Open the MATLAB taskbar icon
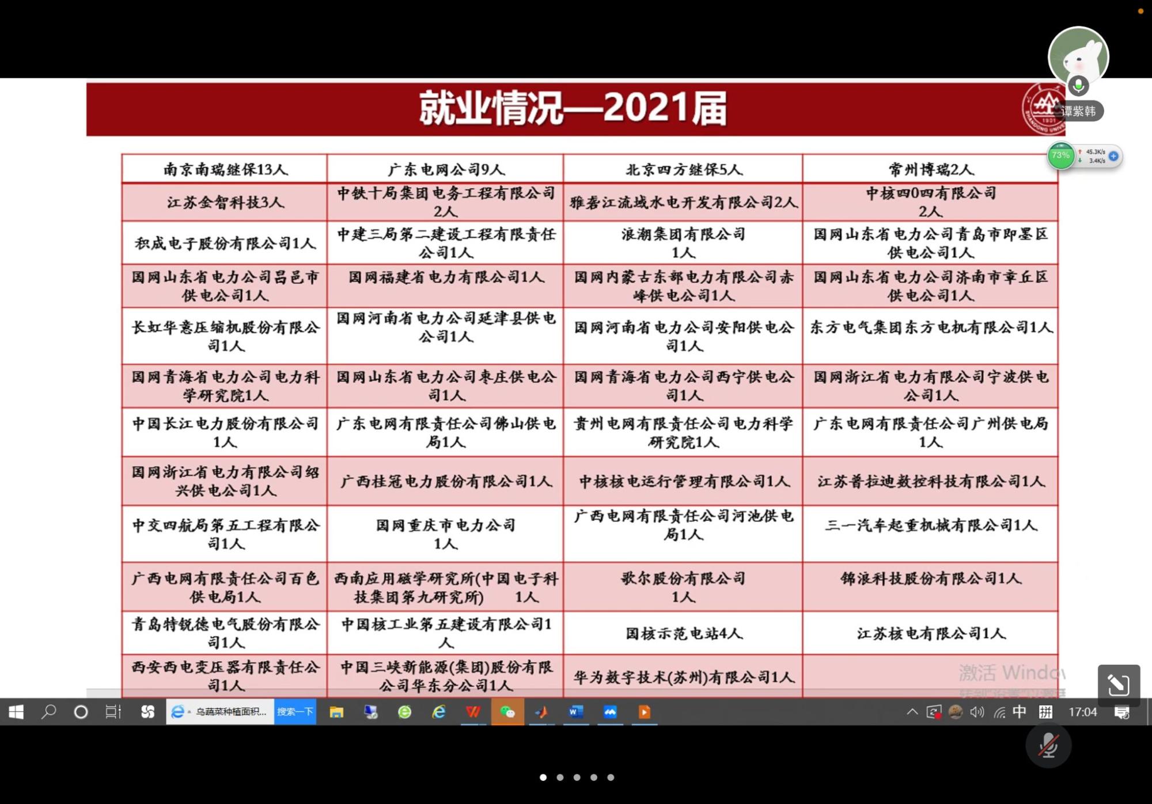Viewport: 1152px width, 804px height. 541,712
